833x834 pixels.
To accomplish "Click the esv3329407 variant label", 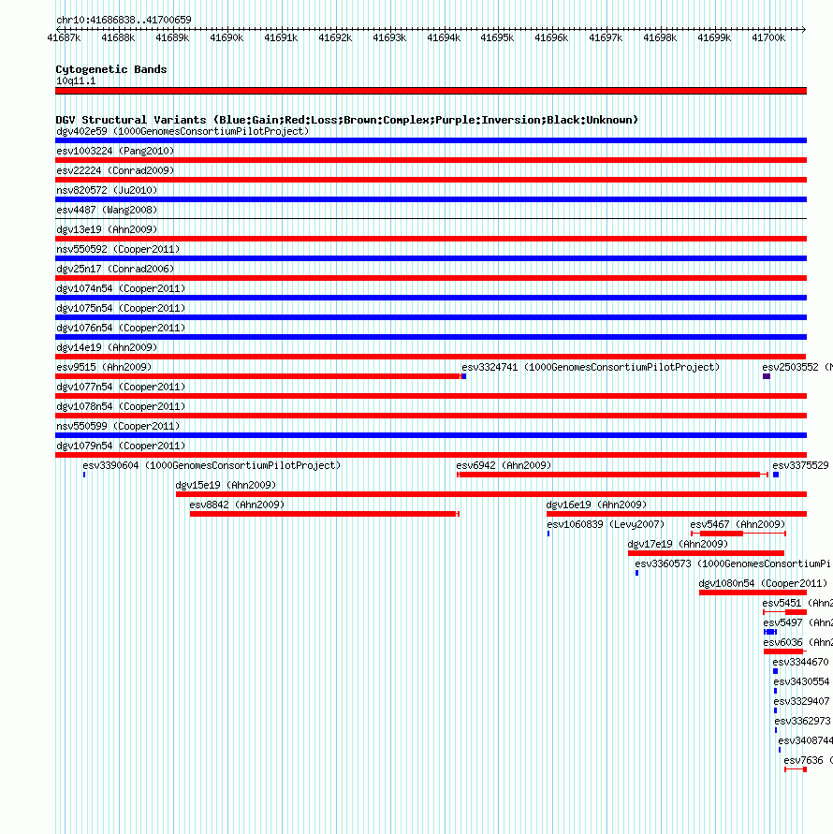I will [x=801, y=702].
